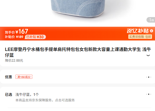Click the 满189减22 coupon tag
The width and height of the screenshot is (155, 111).
tap(24, 77)
